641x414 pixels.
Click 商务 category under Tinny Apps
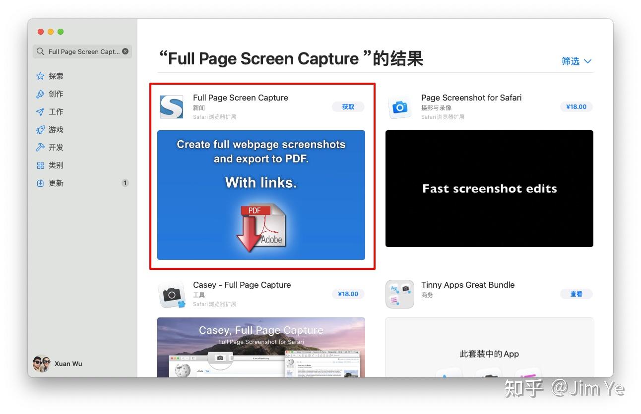(427, 295)
